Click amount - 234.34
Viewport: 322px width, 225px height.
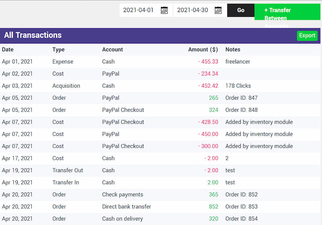click(x=208, y=74)
